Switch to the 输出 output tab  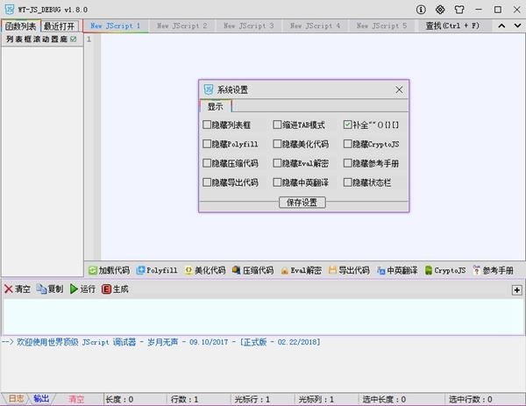tap(41, 399)
